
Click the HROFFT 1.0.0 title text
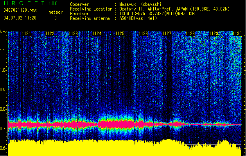click(31, 3)
